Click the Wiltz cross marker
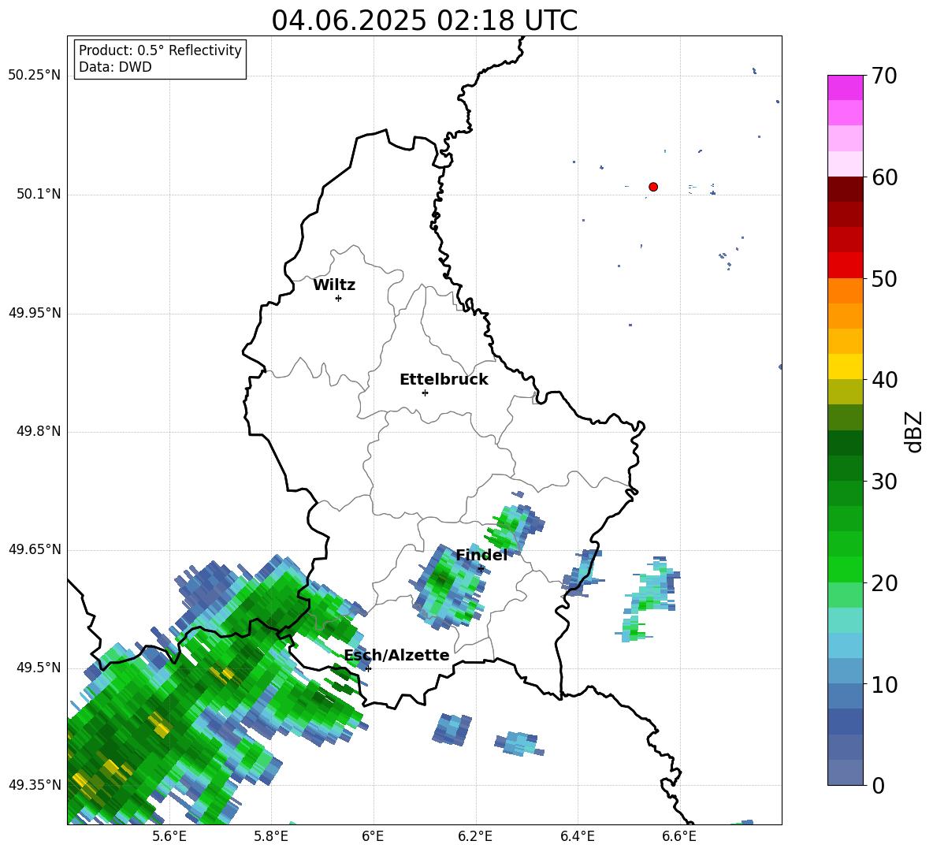The width and height of the screenshot is (933, 852). click(x=339, y=298)
